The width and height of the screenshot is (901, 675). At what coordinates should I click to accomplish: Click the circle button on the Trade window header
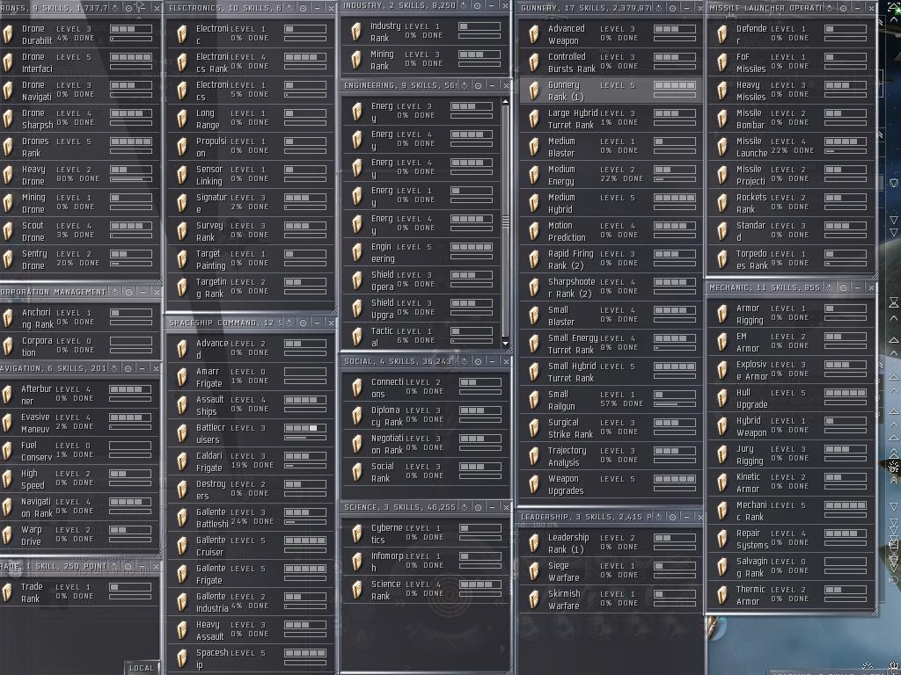(x=128, y=566)
